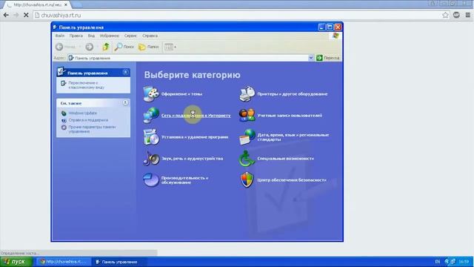Switch to the browser window taskbar button
Viewport: 474px width, 267px height.
pyautogui.click(x=64, y=262)
